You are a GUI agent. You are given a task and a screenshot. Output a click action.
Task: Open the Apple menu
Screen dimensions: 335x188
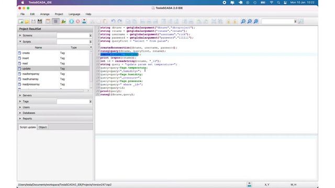tap(23, 3)
